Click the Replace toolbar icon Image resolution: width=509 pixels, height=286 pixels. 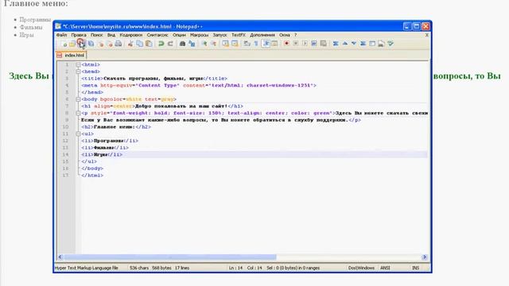click(192, 44)
